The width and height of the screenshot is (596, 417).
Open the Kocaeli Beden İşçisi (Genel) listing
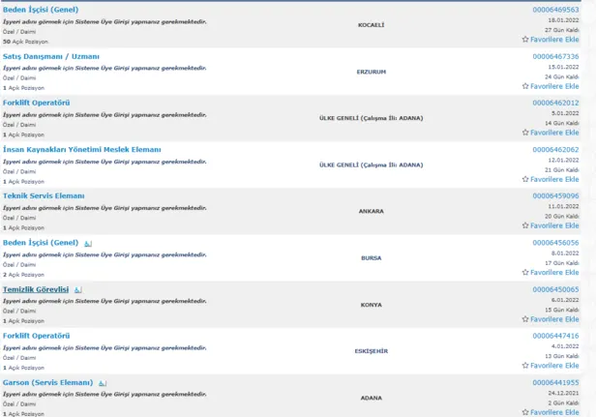[41, 9]
